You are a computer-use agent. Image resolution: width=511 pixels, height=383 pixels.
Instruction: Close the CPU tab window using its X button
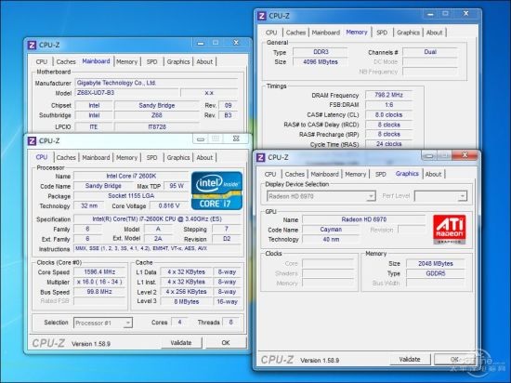236,139
